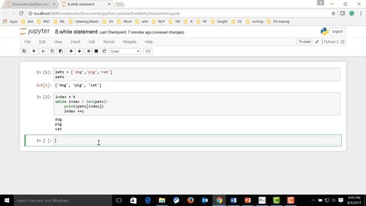Image resolution: width=366 pixels, height=206 pixels.
Task: Copy the selected cell
Action: [x=52, y=51]
